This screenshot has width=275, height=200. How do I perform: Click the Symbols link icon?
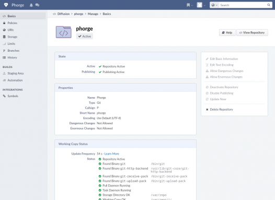4,96
